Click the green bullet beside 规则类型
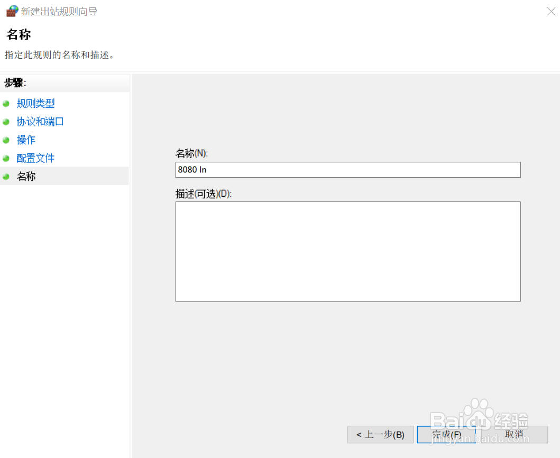The image size is (560, 458). pos(6,104)
